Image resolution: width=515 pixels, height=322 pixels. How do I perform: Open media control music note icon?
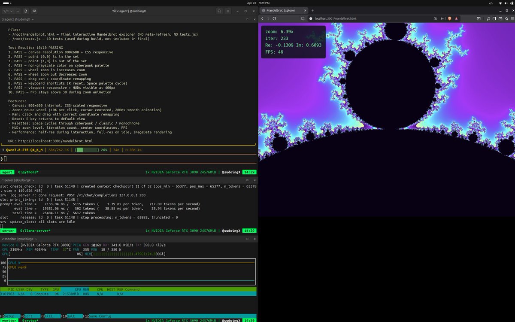488,18
